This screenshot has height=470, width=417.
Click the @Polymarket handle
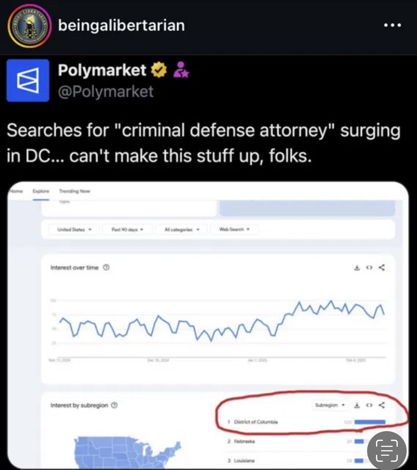tap(106, 92)
